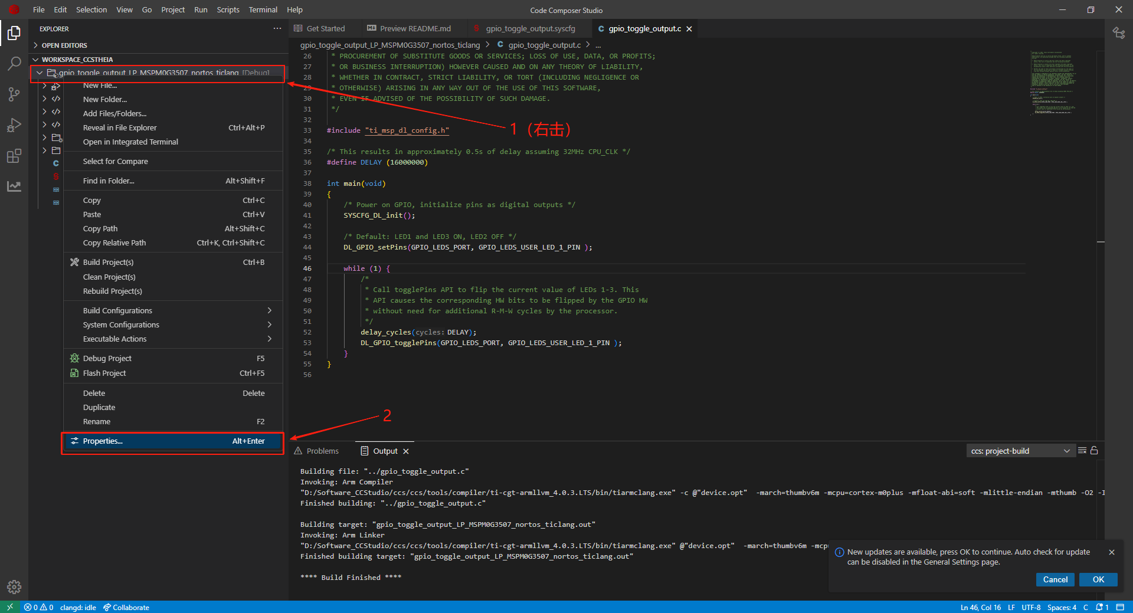This screenshot has height=613, width=1133.
Task: Open the errors and warnings count in the status bar
Action: coord(39,607)
